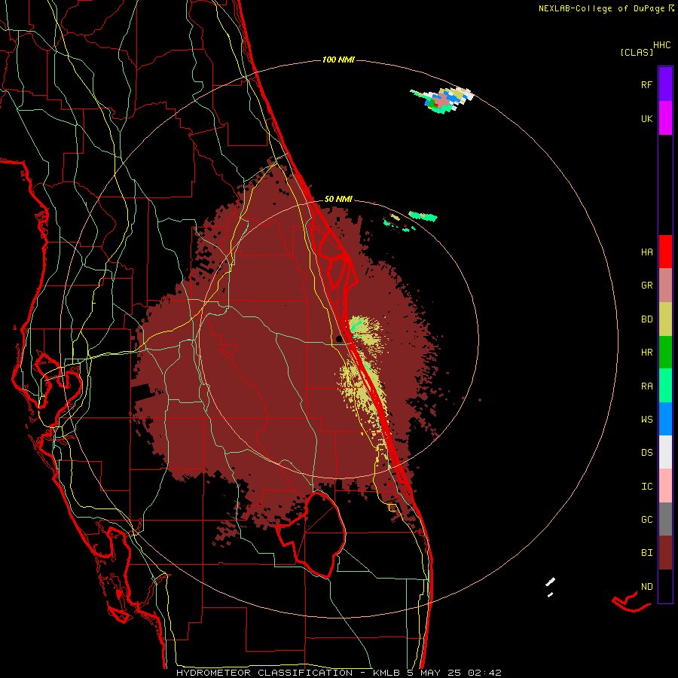Click the HYDROMETEOR CLASSIFICATION title text

(264, 673)
